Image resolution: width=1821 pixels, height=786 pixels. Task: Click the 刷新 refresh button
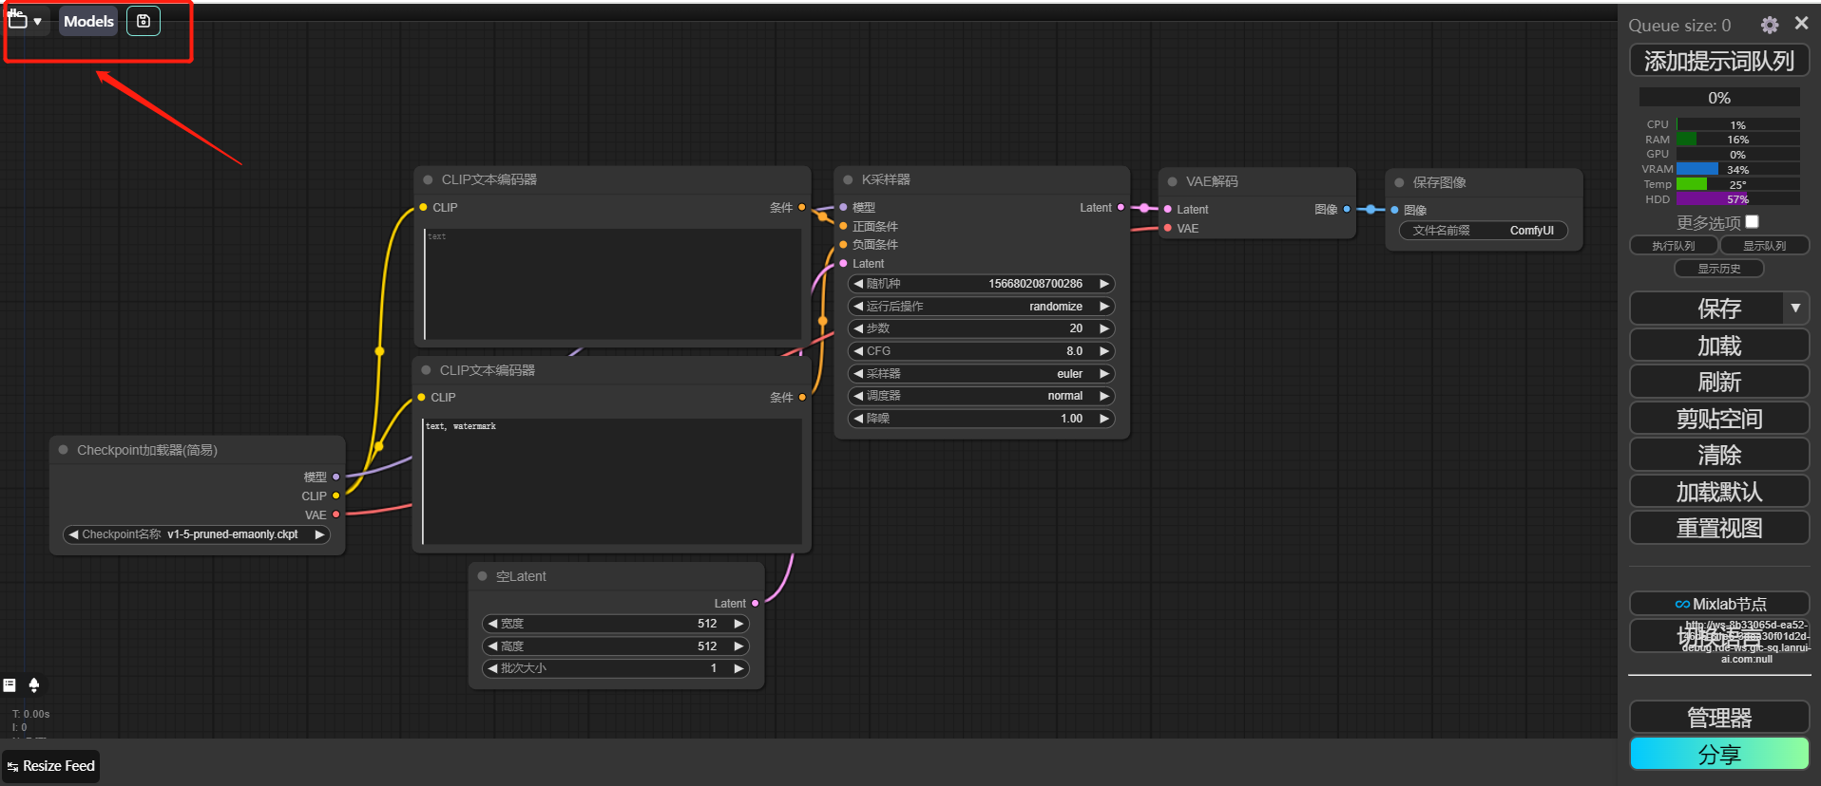coord(1719,382)
